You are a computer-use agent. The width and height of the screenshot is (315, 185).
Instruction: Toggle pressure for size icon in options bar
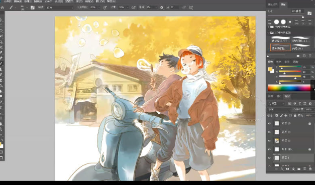[184, 8]
